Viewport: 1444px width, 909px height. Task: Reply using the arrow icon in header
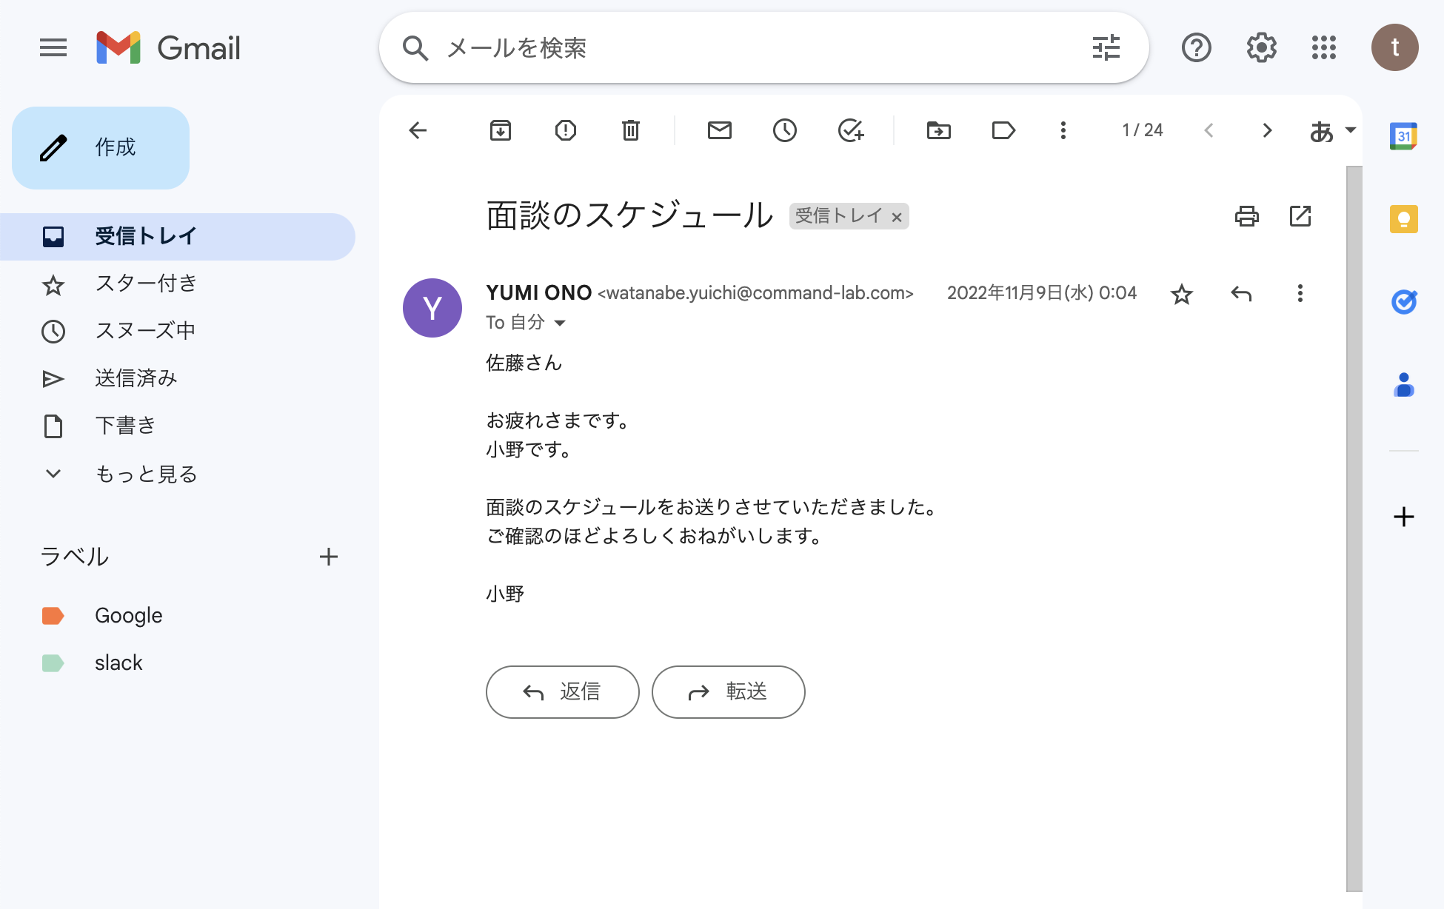tap(1241, 294)
